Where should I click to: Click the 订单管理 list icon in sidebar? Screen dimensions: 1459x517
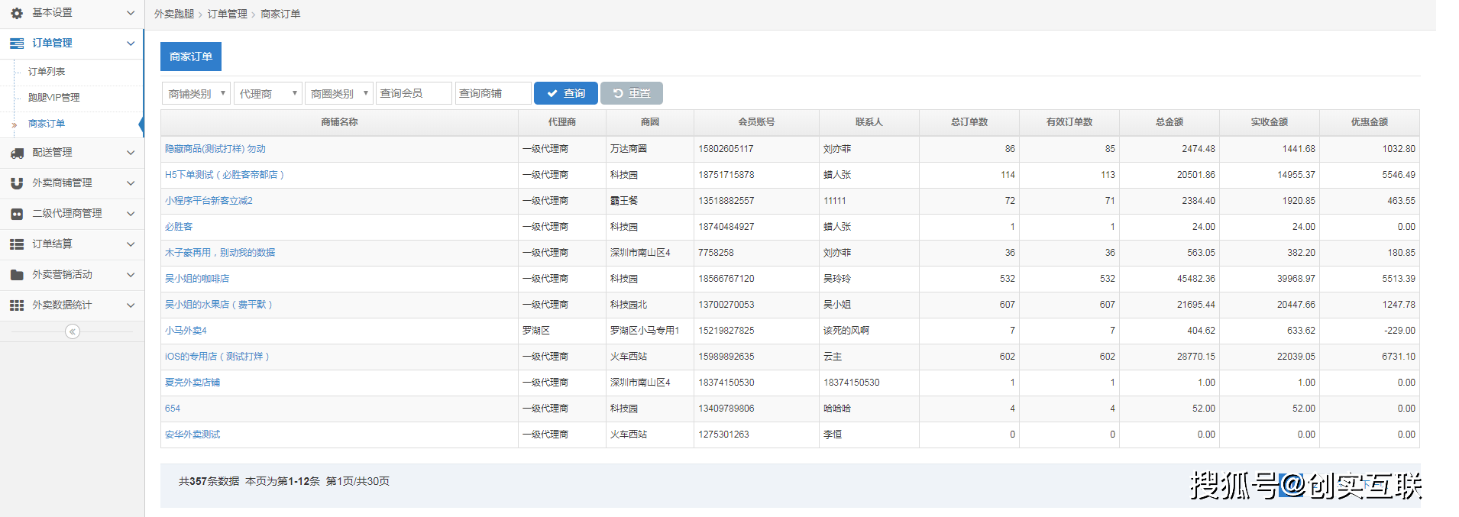(x=17, y=44)
